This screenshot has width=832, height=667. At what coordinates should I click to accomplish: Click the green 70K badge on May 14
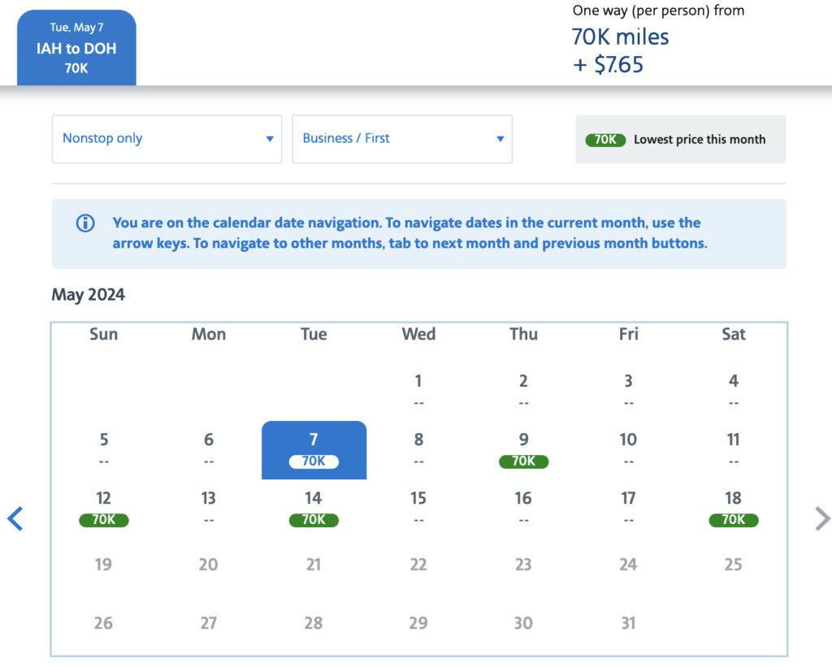[314, 520]
